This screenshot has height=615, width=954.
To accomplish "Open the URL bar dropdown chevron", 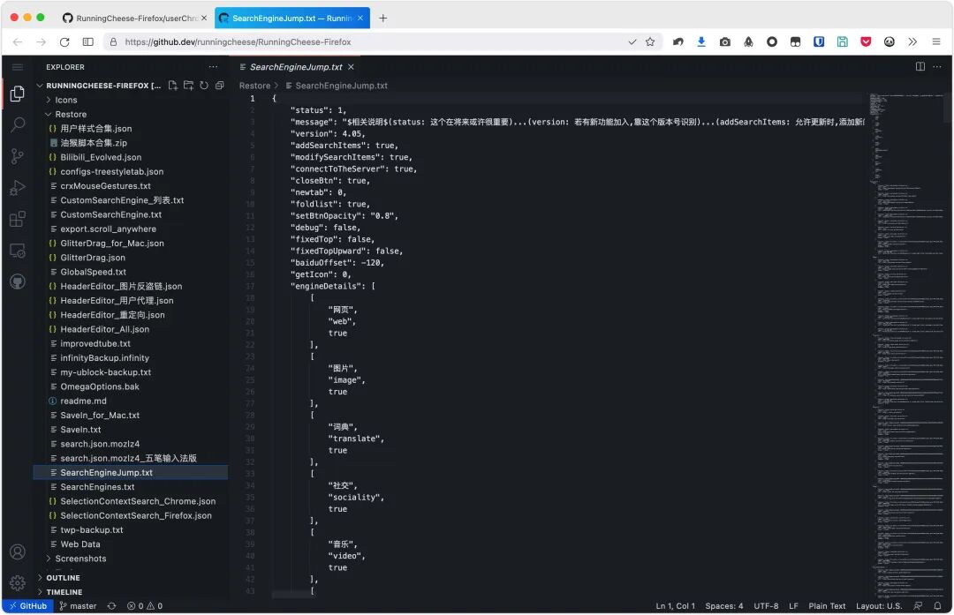I will (632, 42).
